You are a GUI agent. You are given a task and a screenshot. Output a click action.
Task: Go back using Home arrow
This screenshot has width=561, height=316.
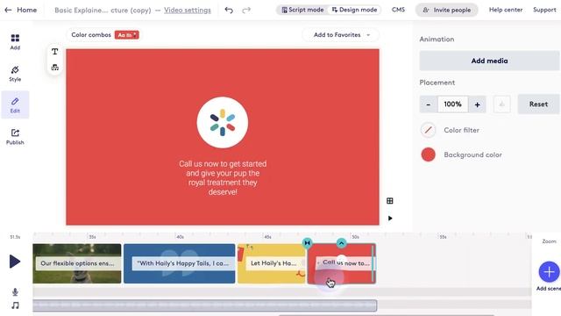8,10
